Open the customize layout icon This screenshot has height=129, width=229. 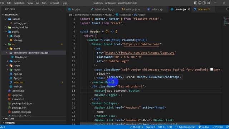pyautogui.click(x=208, y=3)
